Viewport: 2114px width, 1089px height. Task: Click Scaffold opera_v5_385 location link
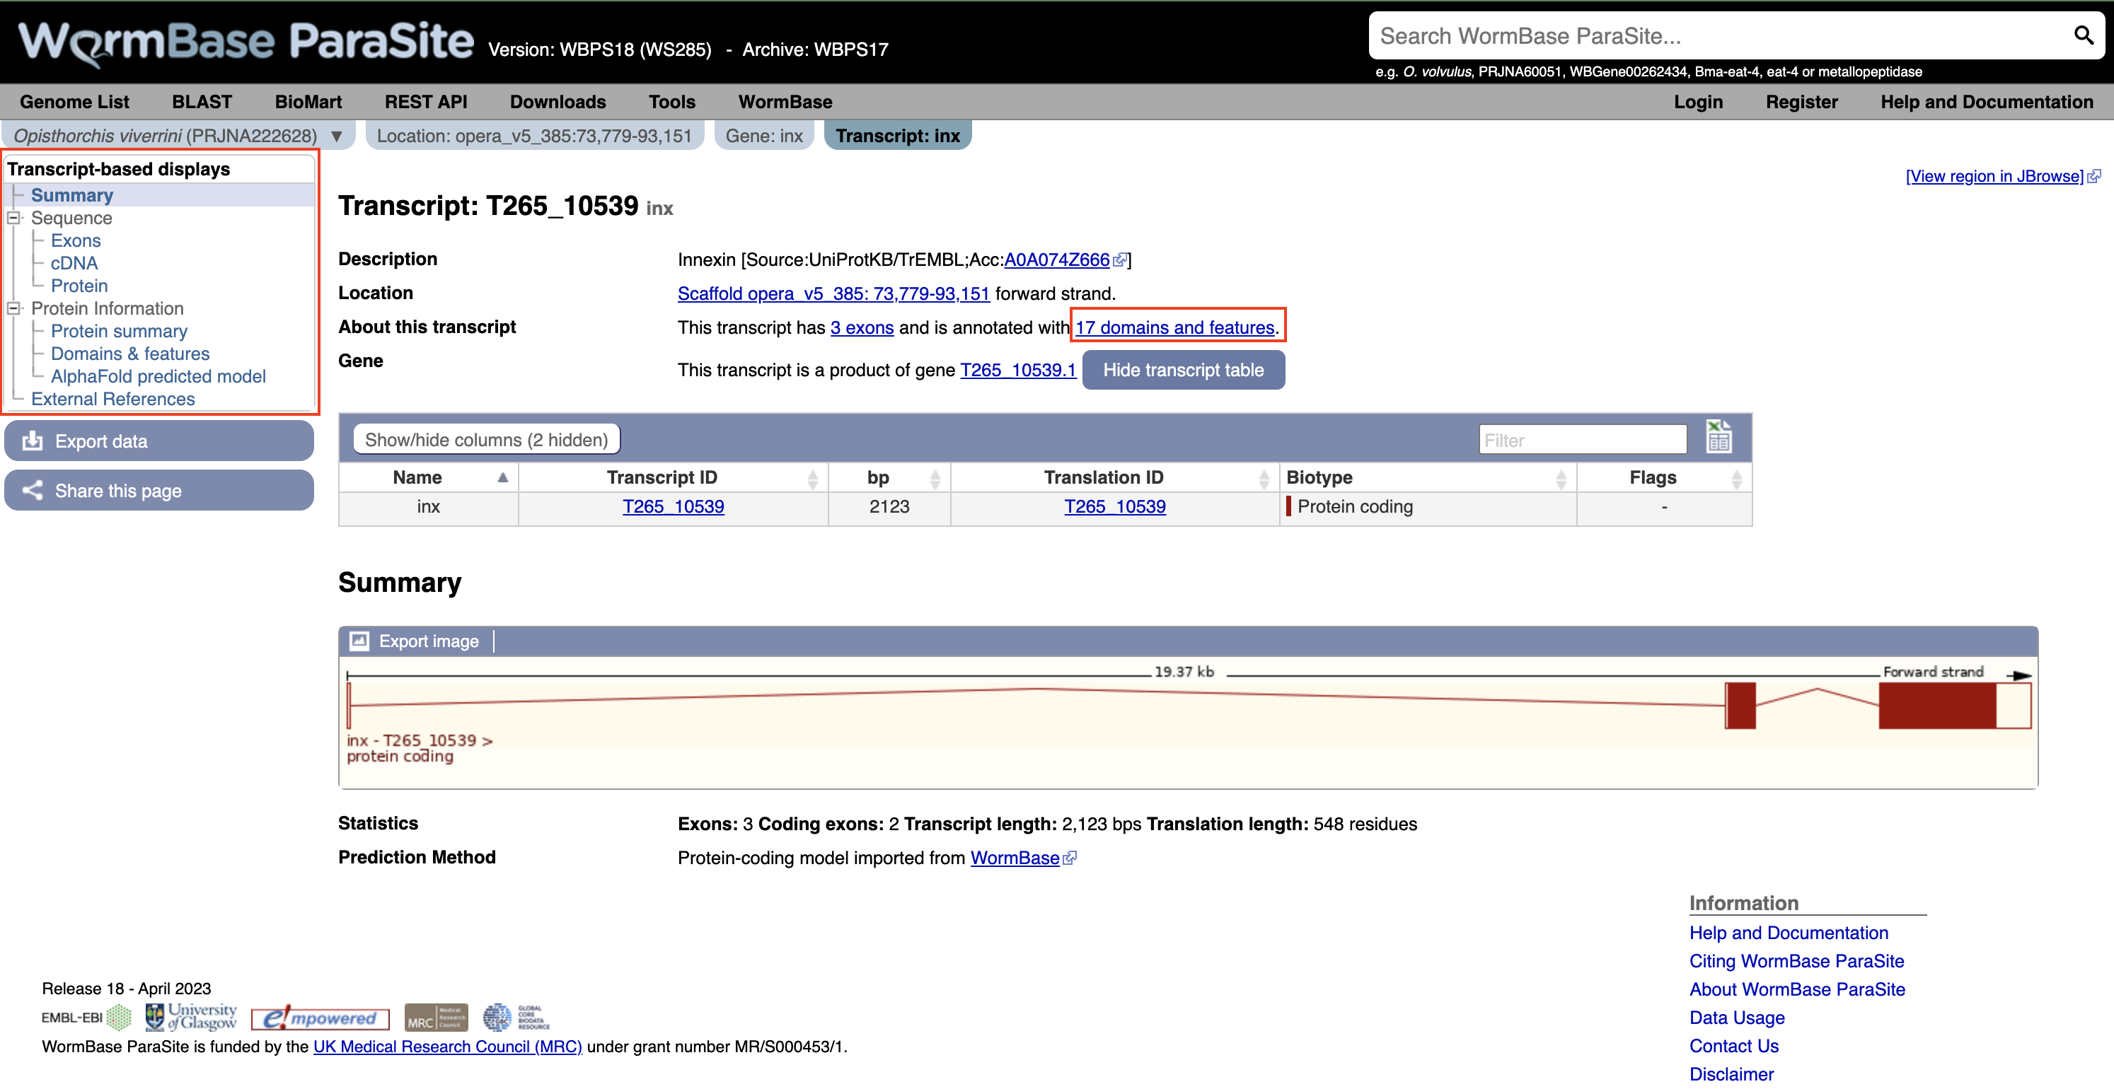point(833,293)
